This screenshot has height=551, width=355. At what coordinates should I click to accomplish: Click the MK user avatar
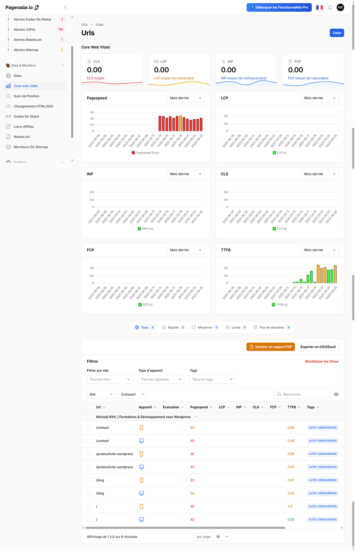[340, 7]
